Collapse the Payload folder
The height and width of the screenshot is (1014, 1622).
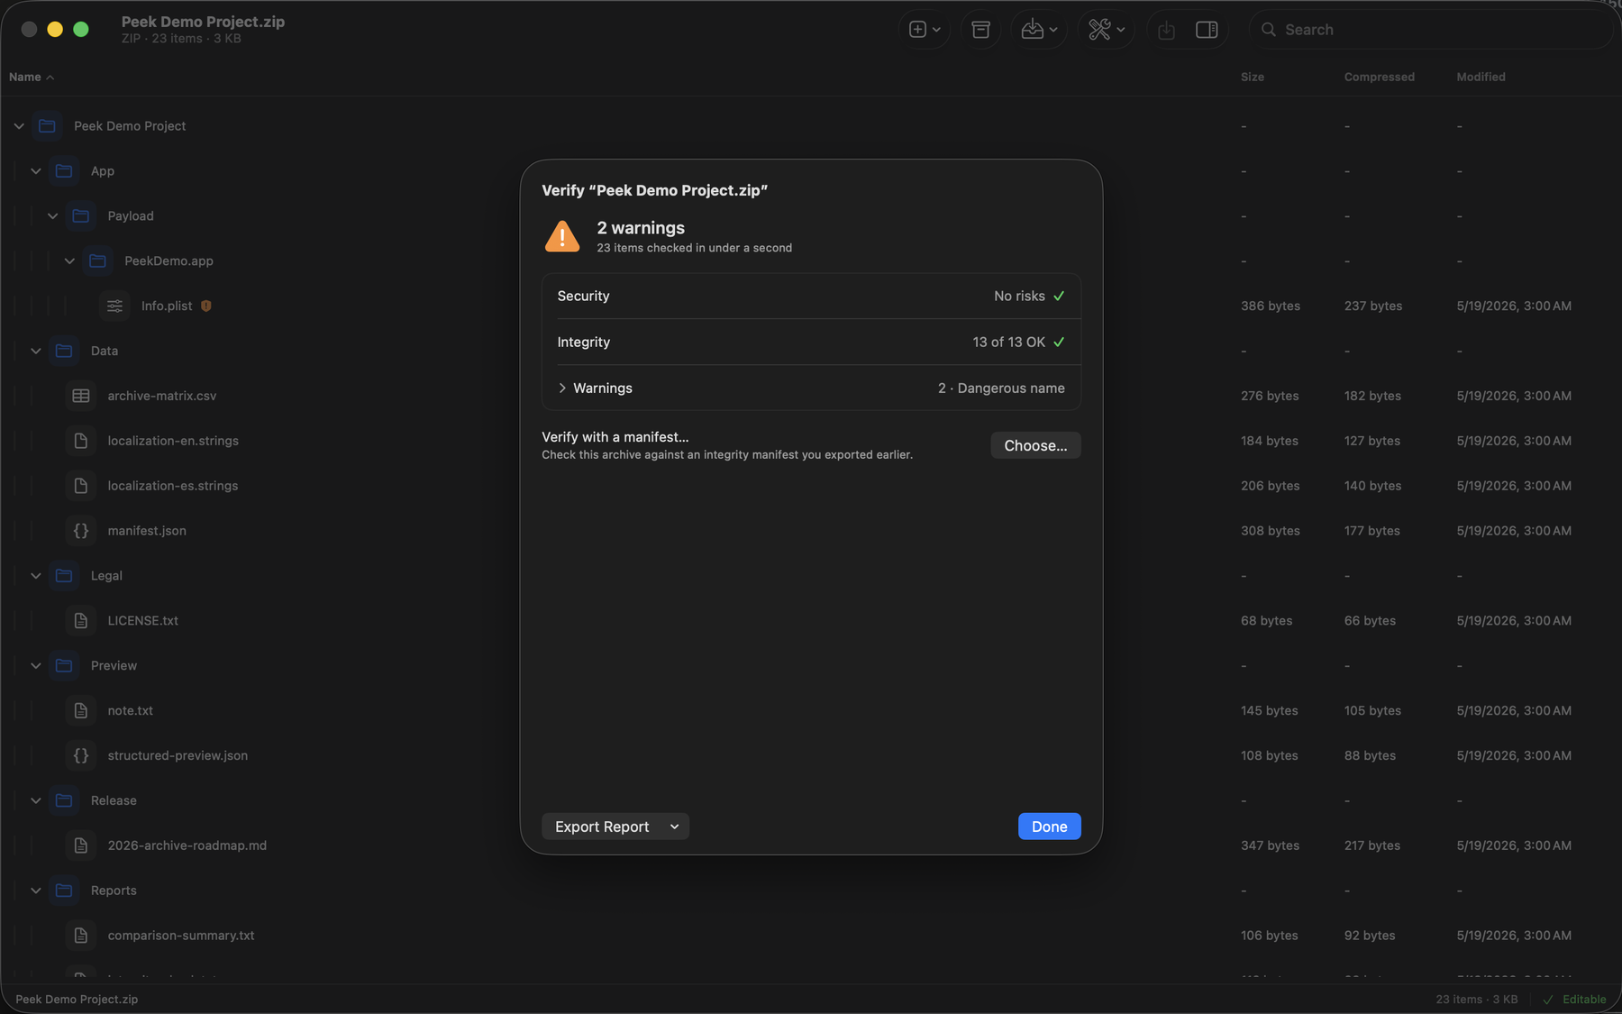pos(53,216)
